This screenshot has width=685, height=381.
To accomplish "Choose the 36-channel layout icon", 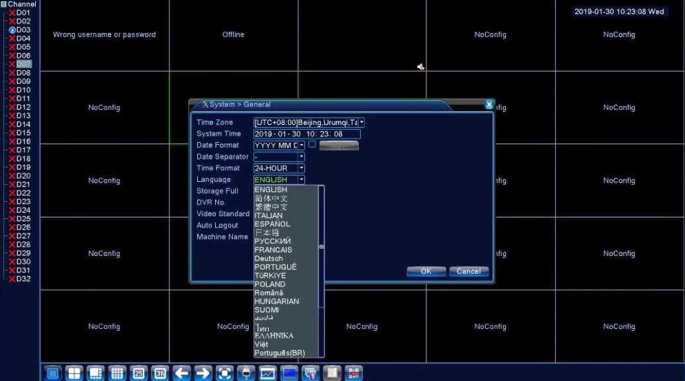I will 160,373.
